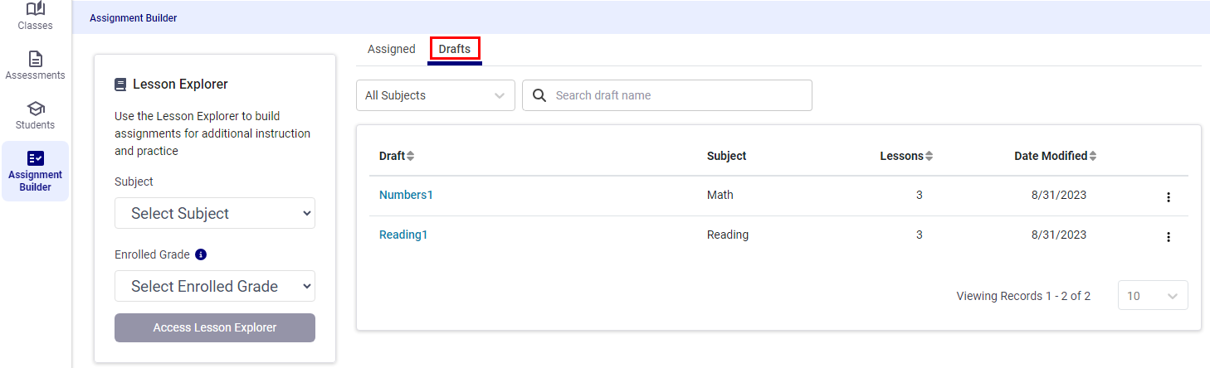Expand the Select Enrolled Grade dropdown
This screenshot has width=1210, height=368.
pyautogui.click(x=215, y=286)
